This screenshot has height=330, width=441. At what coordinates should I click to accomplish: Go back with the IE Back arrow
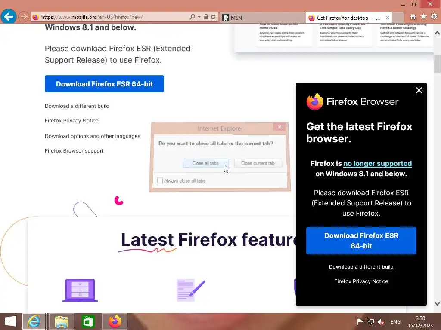tap(9, 17)
